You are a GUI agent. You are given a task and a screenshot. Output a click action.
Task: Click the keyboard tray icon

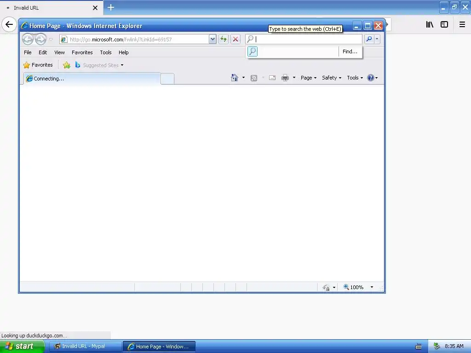click(x=419, y=347)
